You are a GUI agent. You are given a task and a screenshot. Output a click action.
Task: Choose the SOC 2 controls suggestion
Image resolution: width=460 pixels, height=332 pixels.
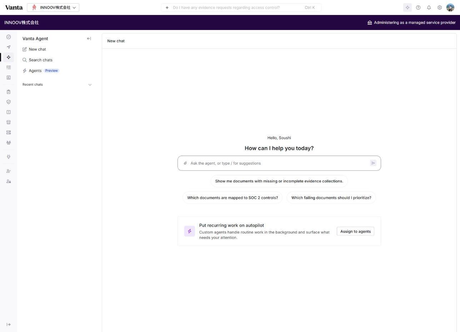pyautogui.click(x=232, y=198)
